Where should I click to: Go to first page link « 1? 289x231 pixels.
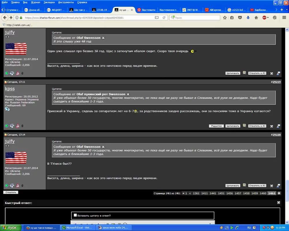185,193
